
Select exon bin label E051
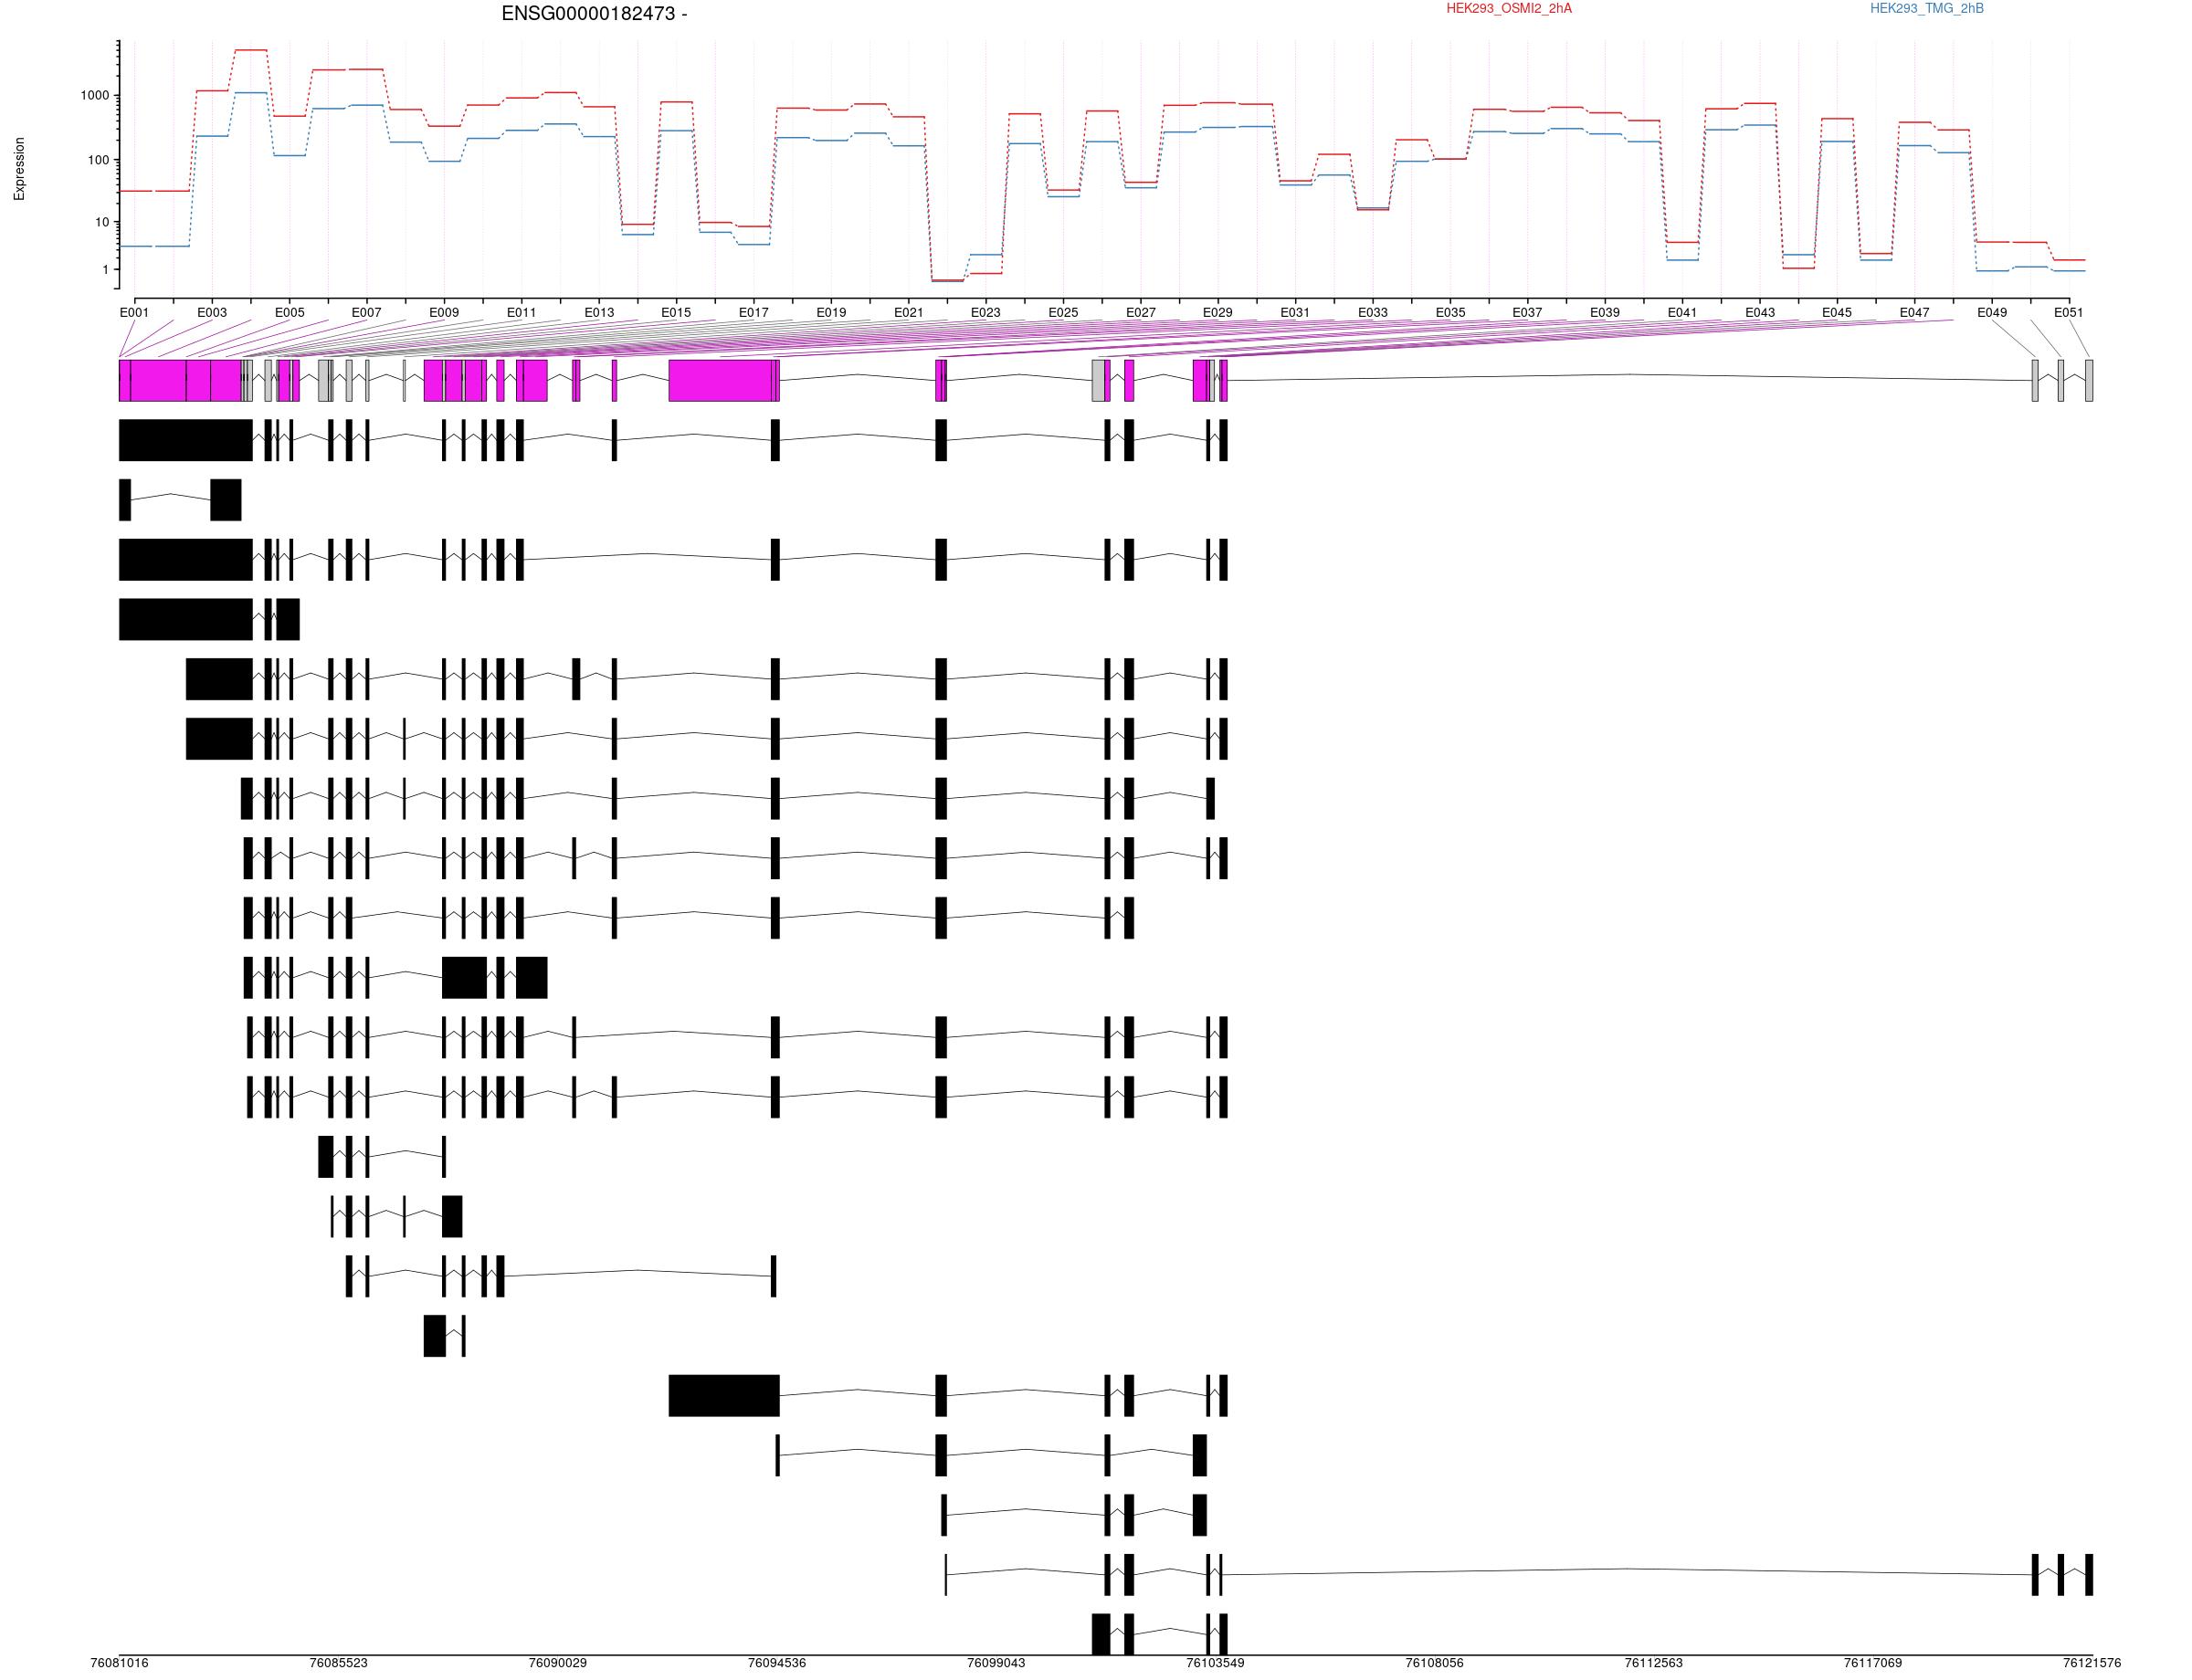(2069, 312)
